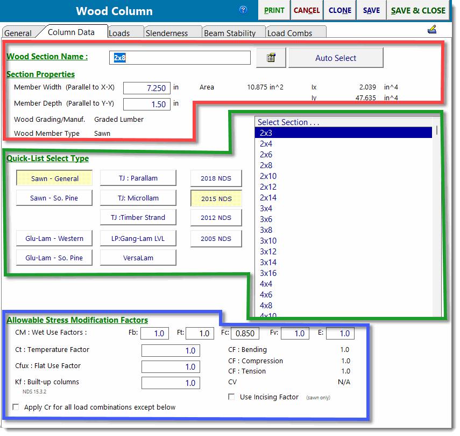Go to the Beam Stability tab
This screenshot has height=436, width=460.
pos(233,32)
